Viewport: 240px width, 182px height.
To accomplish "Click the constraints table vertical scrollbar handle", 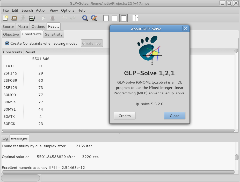I will [x=236, y=51].
